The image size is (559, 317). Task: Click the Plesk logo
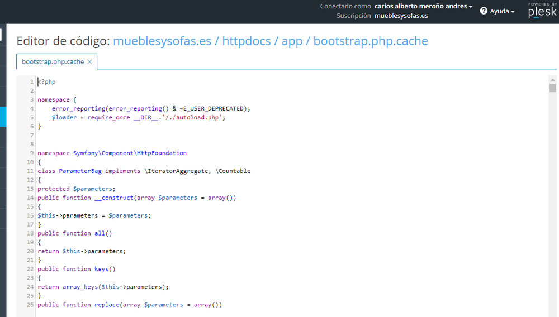pyautogui.click(x=542, y=10)
